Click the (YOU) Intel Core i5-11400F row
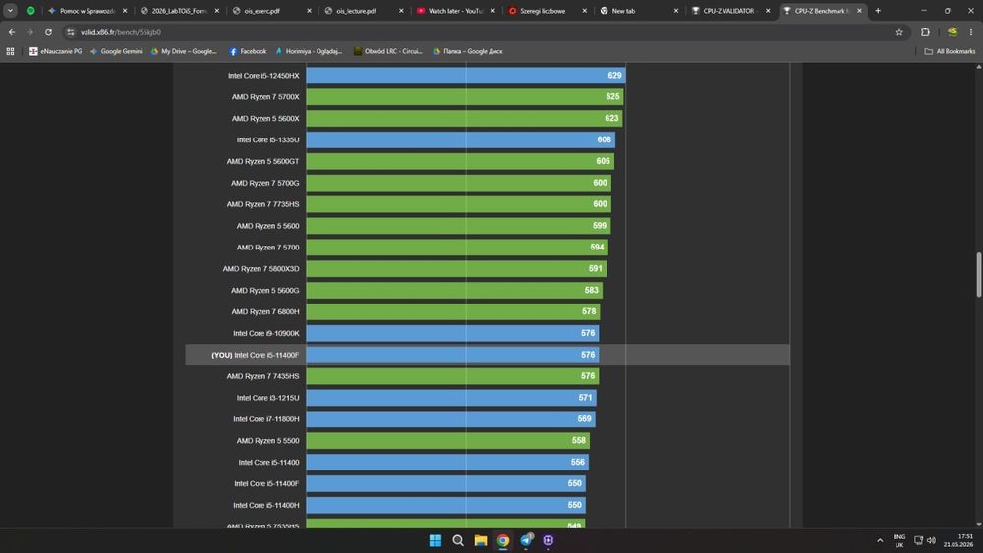Screen dimensions: 983x553 click(x=488, y=355)
